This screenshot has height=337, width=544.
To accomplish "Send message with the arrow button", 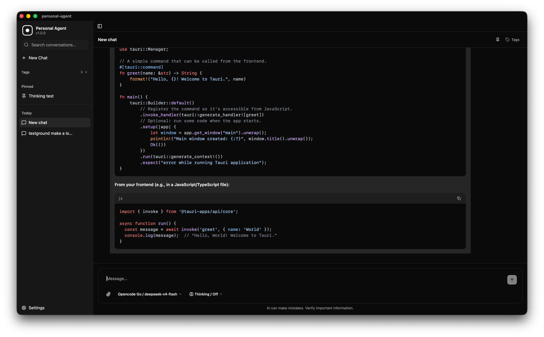I will point(512,280).
